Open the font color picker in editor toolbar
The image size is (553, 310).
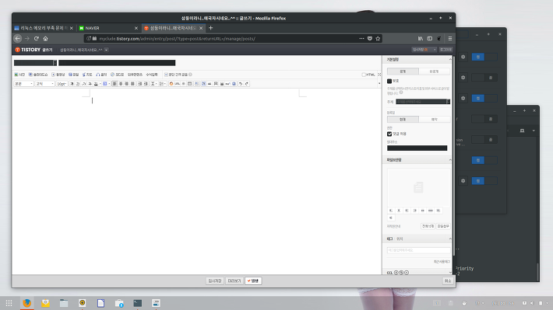tap(97, 84)
